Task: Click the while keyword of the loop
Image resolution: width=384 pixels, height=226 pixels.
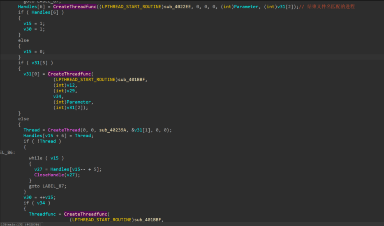Action: [36, 158]
